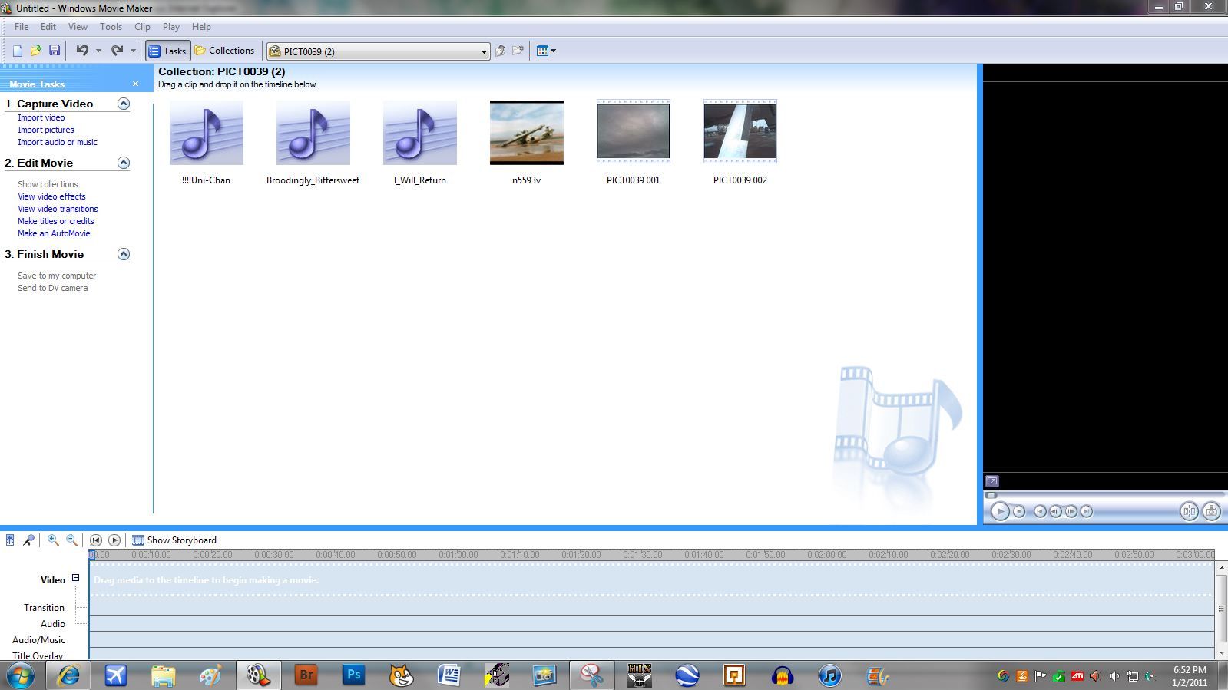Open Microsoft Word from the taskbar
The width and height of the screenshot is (1228, 690).
click(x=449, y=675)
